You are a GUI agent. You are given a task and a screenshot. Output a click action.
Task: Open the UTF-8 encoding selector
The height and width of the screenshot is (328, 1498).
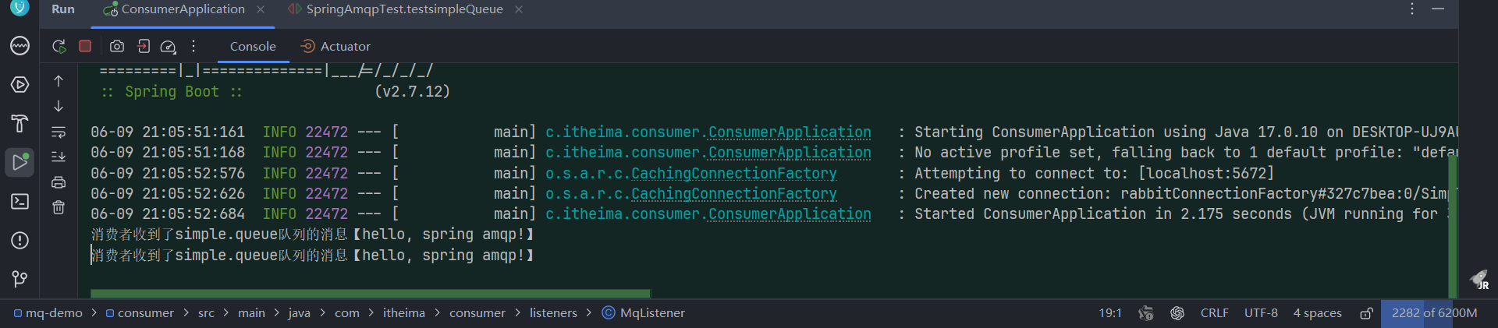[x=1261, y=313]
